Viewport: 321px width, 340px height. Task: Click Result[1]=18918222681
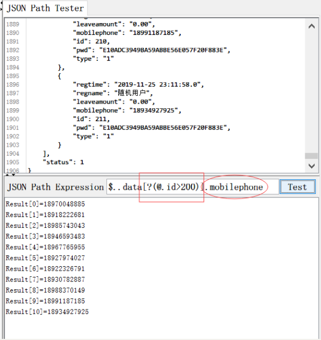[45, 215]
